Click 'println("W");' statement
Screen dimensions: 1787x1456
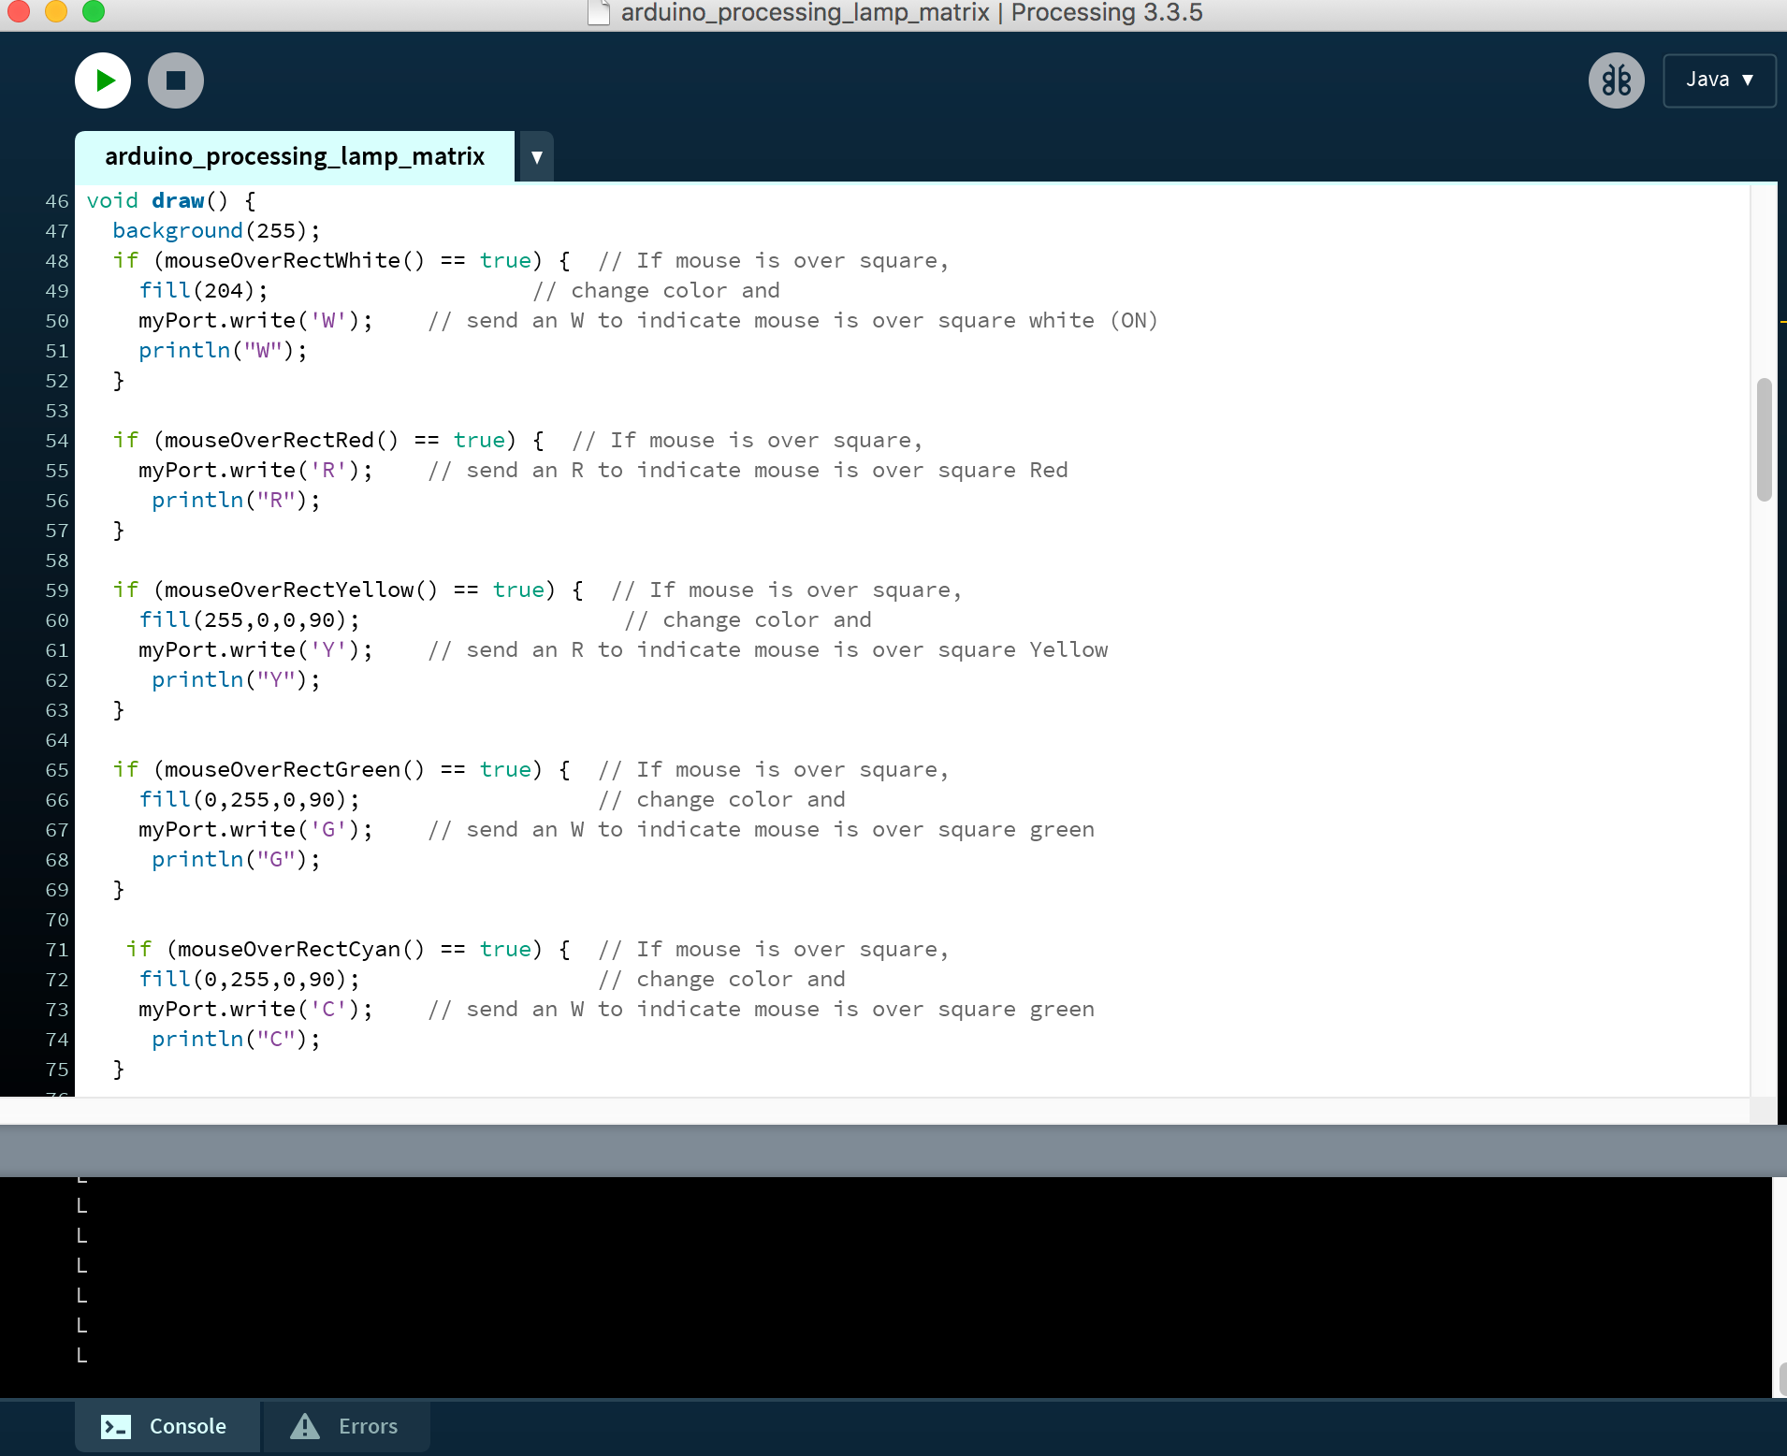coord(223,350)
